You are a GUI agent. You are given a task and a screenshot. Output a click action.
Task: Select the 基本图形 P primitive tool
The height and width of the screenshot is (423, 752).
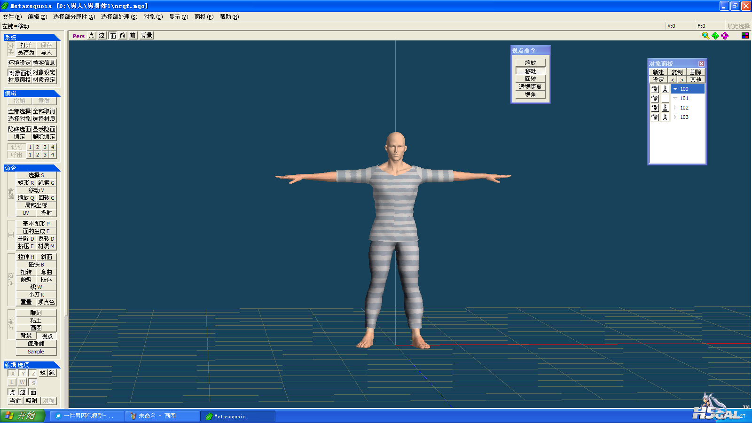[x=36, y=224]
